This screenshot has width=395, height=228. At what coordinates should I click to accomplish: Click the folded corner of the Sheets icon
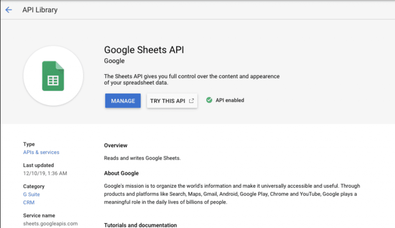(x=60, y=66)
